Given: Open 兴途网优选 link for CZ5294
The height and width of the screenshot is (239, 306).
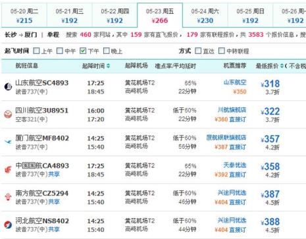Looking at the screenshot, I should point(232,193).
